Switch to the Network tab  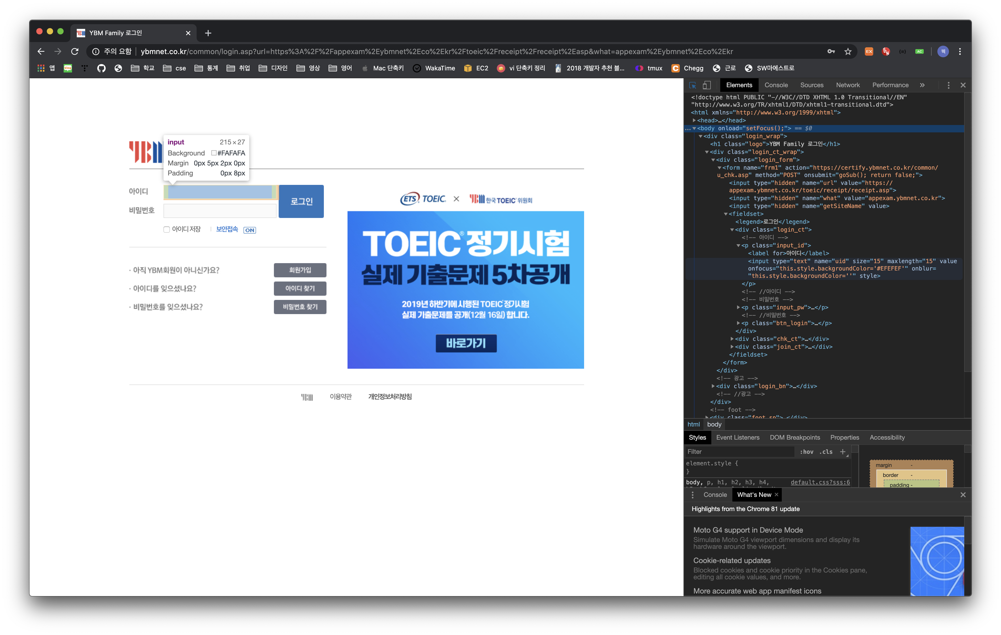[847, 85]
